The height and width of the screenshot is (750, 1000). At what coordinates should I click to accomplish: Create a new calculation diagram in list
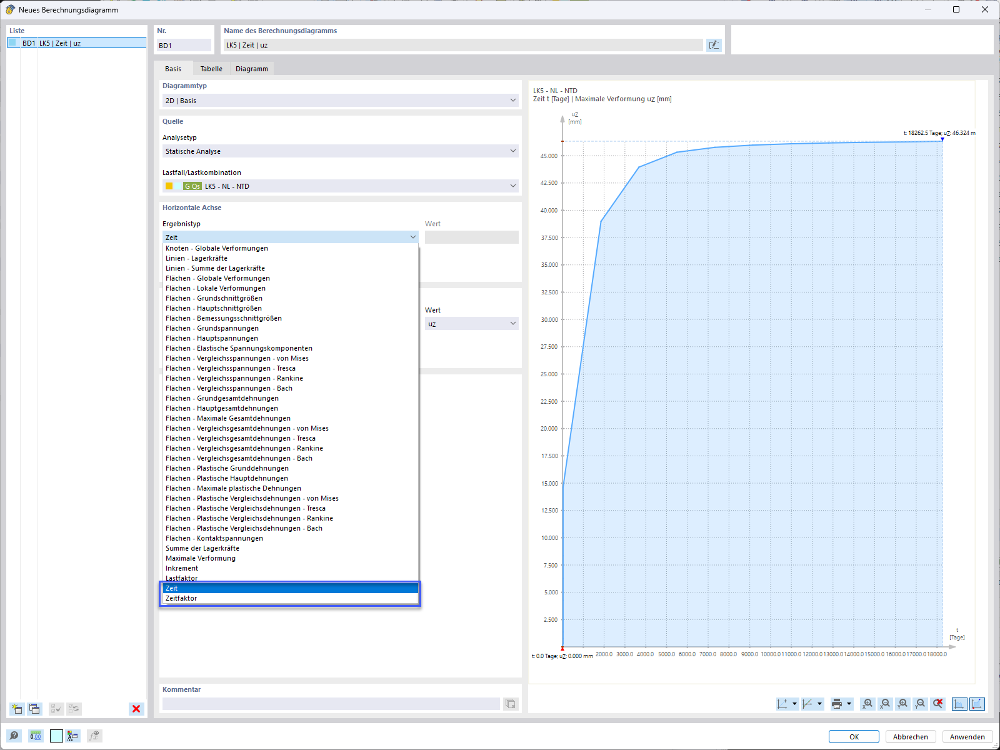[17, 709]
